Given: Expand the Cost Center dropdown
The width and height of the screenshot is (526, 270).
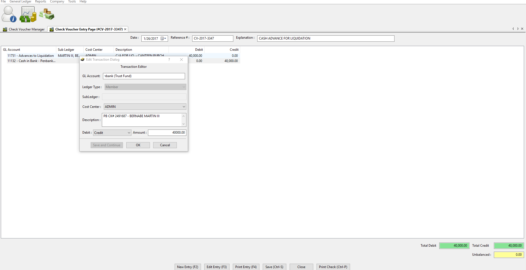Looking at the screenshot, I should pyautogui.click(x=184, y=107).
